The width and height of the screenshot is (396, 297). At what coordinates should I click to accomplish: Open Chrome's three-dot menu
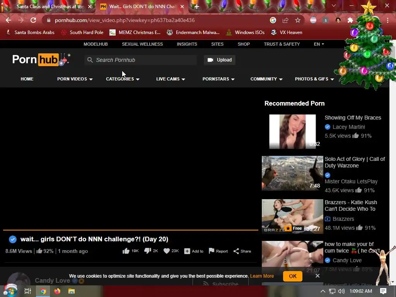pyautogui.click(x=387, y=20)
